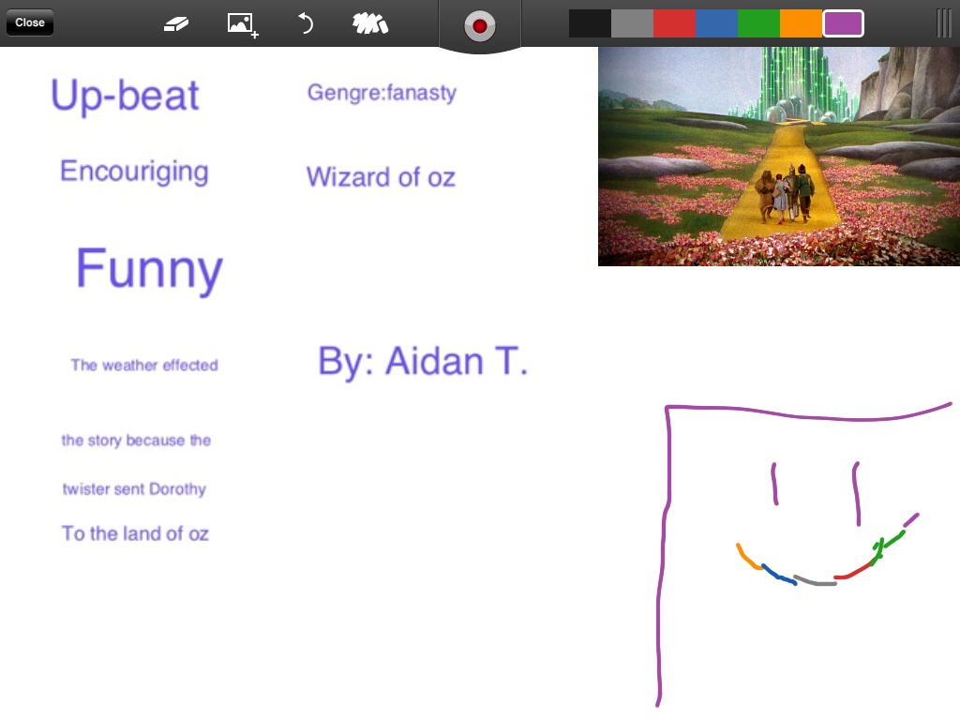Choose the blue color swatch
The height and width of the screenshot is (720, 960).
coord(716,23)
